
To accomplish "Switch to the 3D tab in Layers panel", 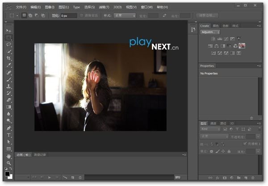I will pyautogui.click(x=232, y=123).
